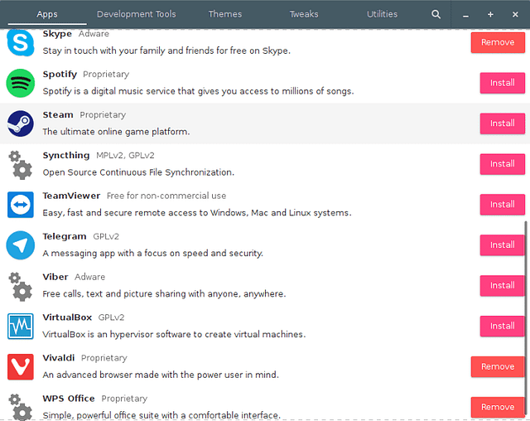Install TeamViewer
Screen dimensions: 530x421
coord(503,204)
